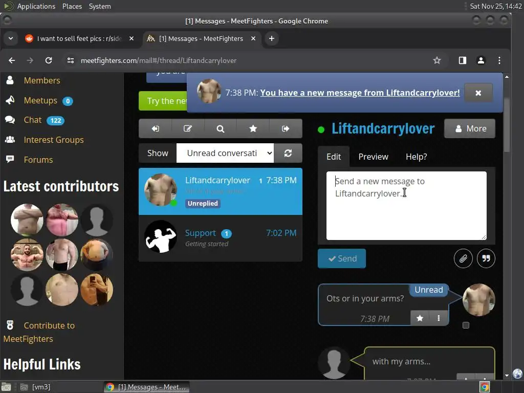The width and height of the screenshot is (524, 393).
Task: Open the Chrome three-dot menu
Action: pyautogui.click(x=499, y=60)
